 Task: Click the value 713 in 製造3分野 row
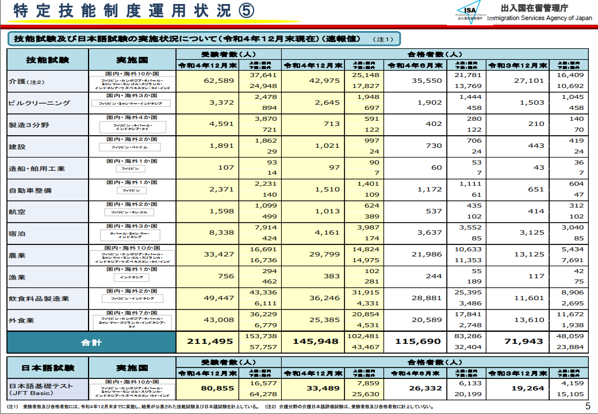coord(332,124)
